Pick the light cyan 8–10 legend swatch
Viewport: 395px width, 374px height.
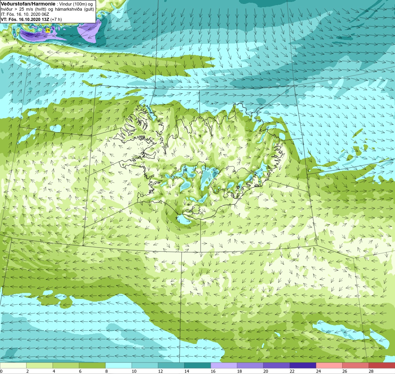(118, 365)
